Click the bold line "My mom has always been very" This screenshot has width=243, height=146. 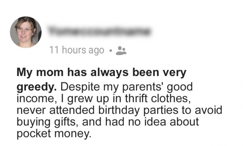click(101, 73)
